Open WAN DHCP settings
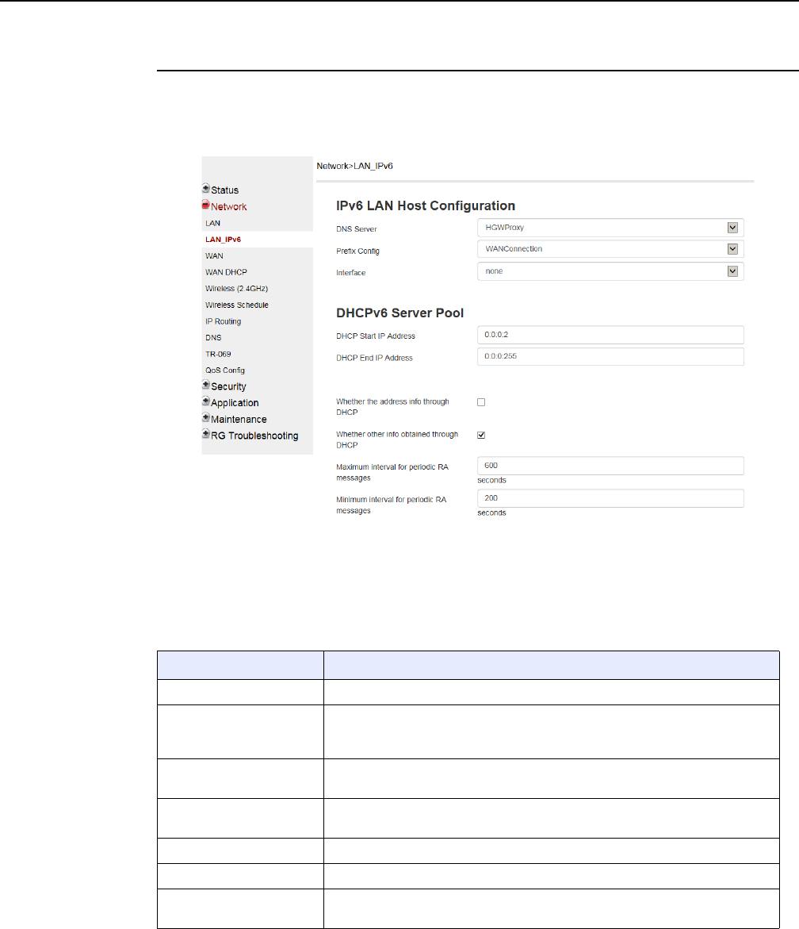The height and width of the screenshot is (929, 799). coord(226,272)
